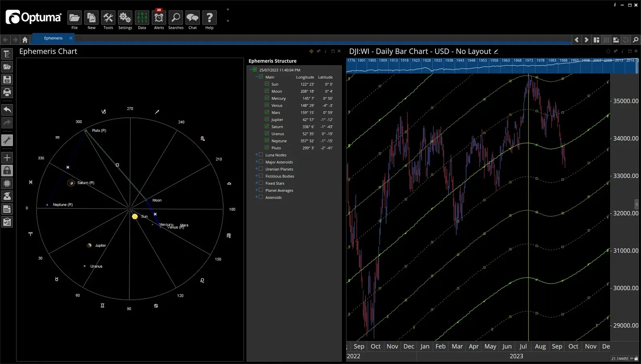The width and height of the screenshot is (641, 364).
Task: Click the date range overview bar above chart
Action: (492, 66)
